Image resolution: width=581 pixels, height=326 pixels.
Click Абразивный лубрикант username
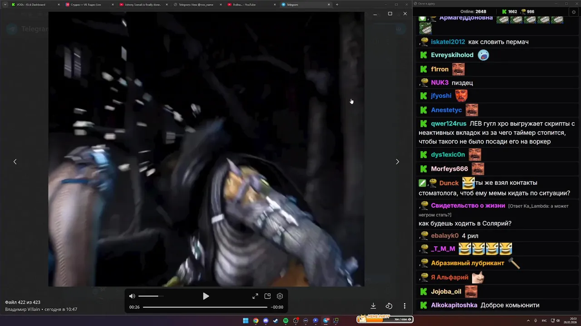point(468,263)
